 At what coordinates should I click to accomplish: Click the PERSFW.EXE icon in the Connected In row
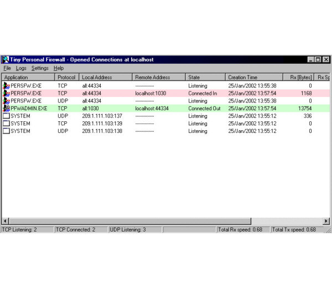pyautogui.click(x=6, y=93)
